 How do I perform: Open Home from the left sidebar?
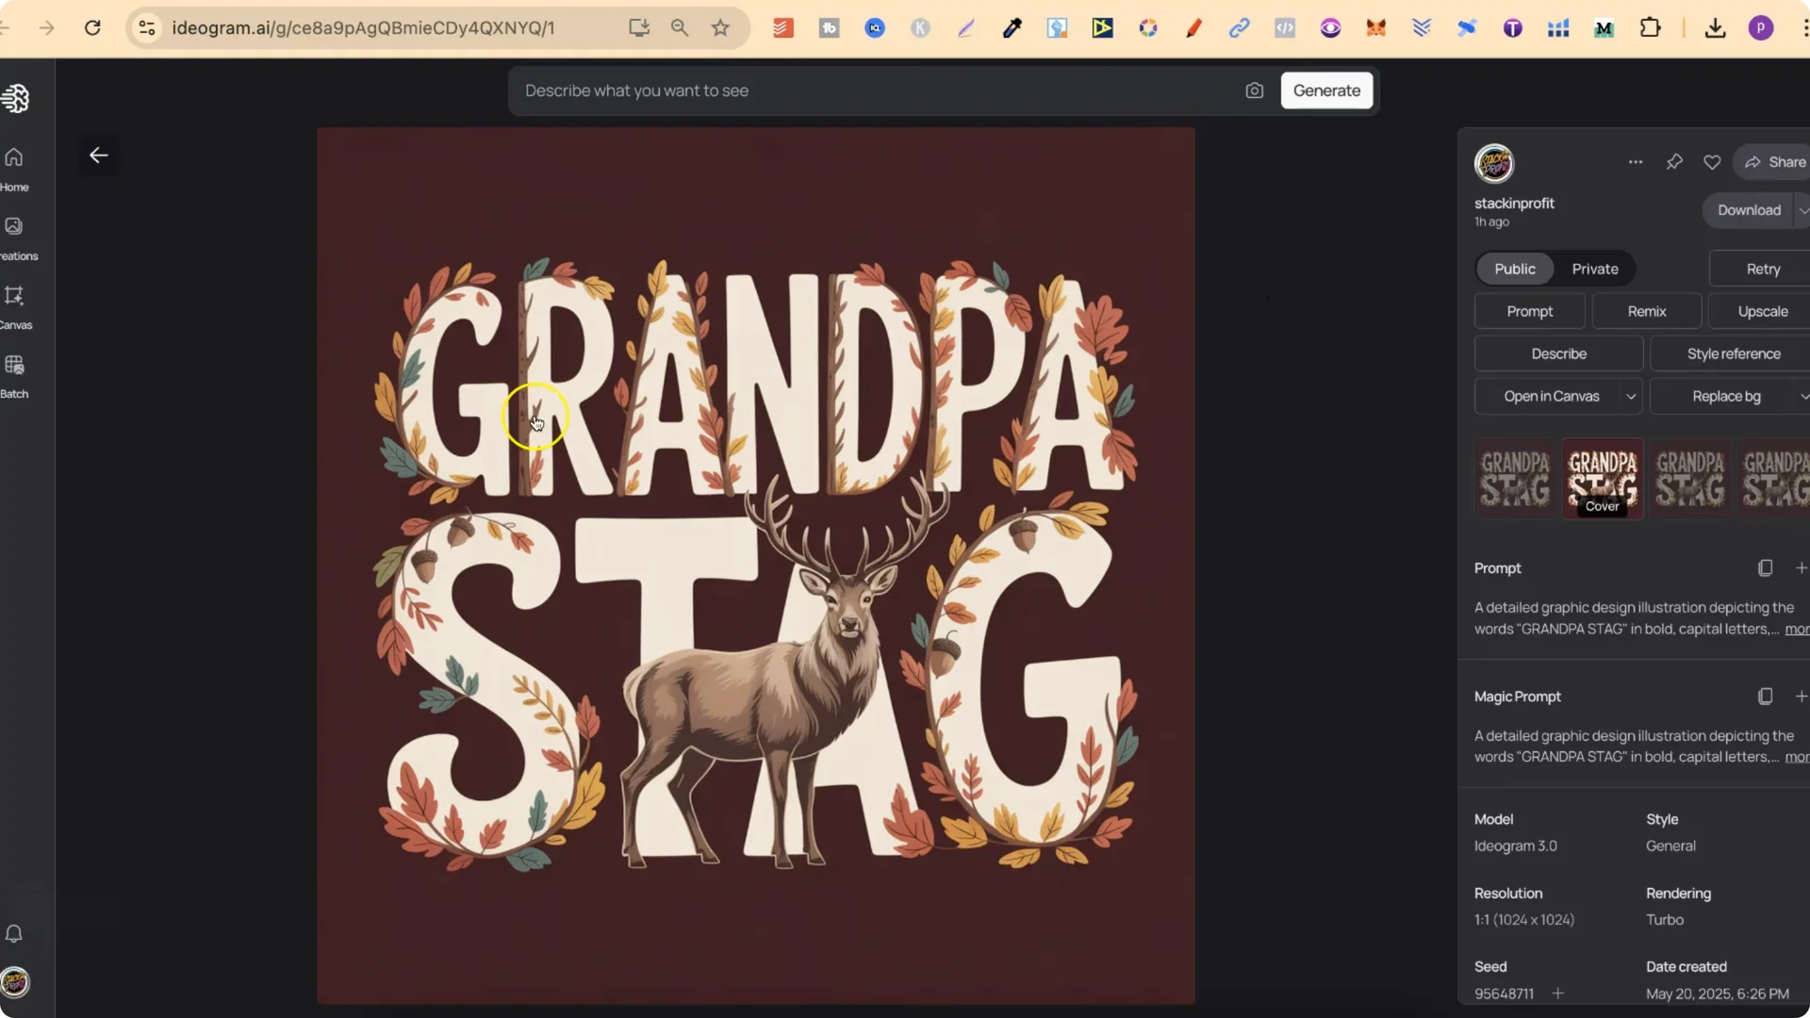[x=14, y=168]
